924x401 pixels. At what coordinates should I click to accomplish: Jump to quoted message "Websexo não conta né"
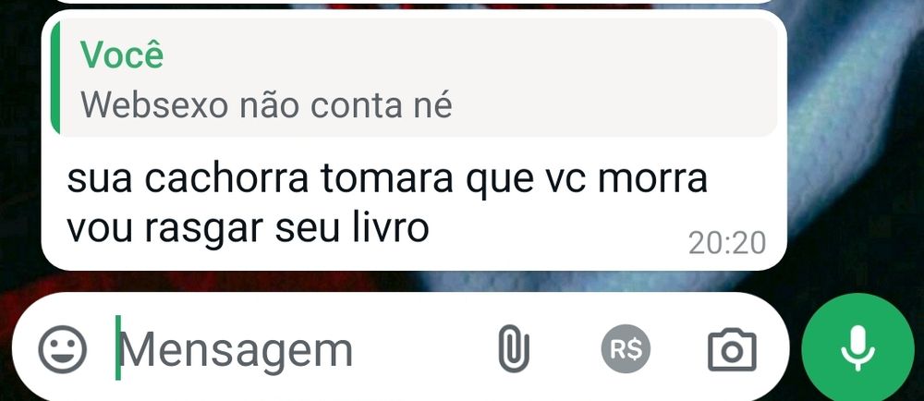[266, 104]
